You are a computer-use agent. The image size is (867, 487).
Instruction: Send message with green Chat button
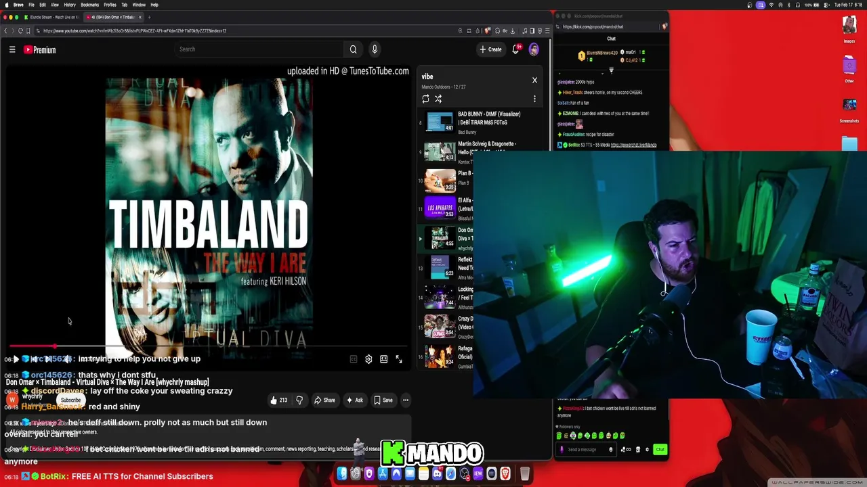(x=660, y=449)
